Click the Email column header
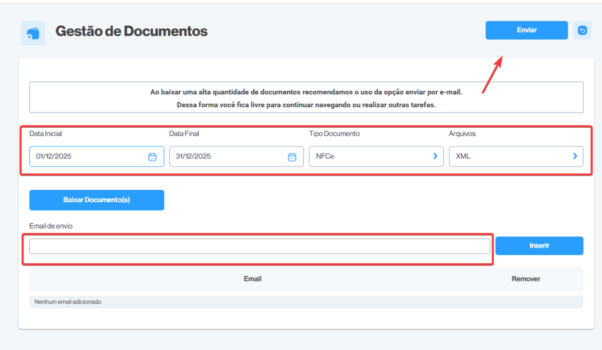The height and width of the screenshot is (350, 602). [252, 279]
